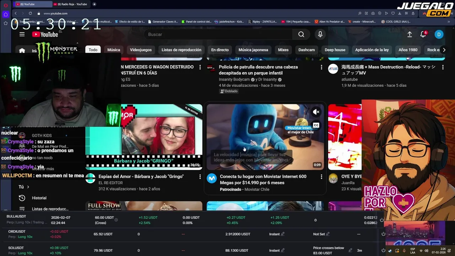Click the YouTube logo to go home
455x256 pixels.
point(45,34)
